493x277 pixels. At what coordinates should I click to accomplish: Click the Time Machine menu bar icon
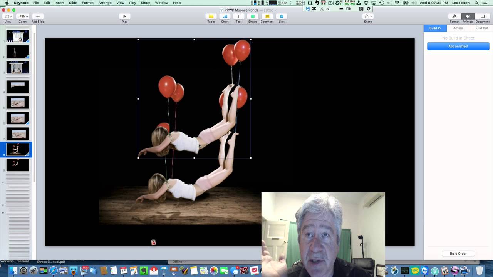pos(381,3)
